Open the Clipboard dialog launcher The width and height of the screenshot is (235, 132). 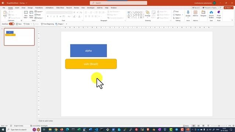[21, 21]
